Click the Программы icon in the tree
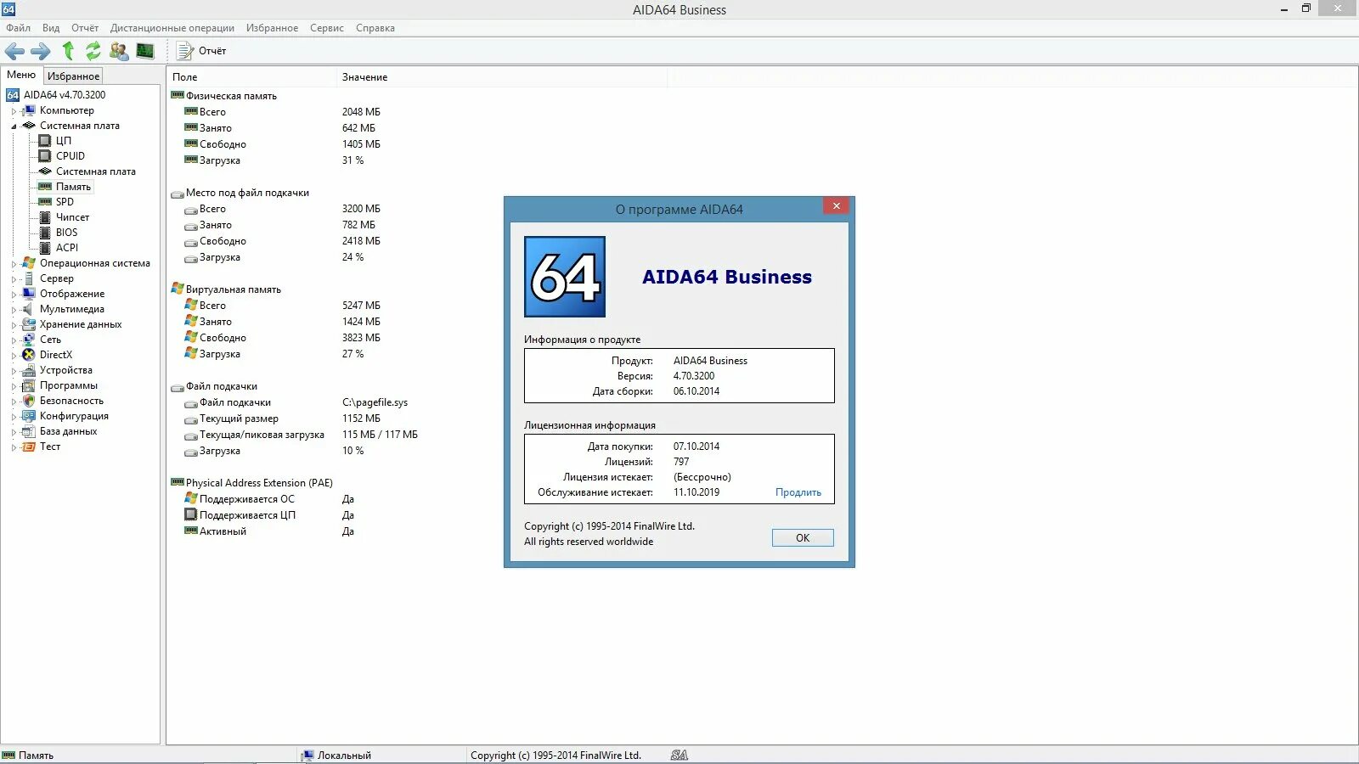The height and width of the screenshot is (764, 1359). [29, 385]
